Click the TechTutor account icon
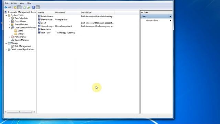Screen dimensions: 220x124 (39, 33)
